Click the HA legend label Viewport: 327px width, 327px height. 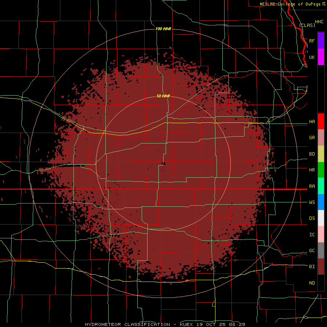click(x=312, y=122)
